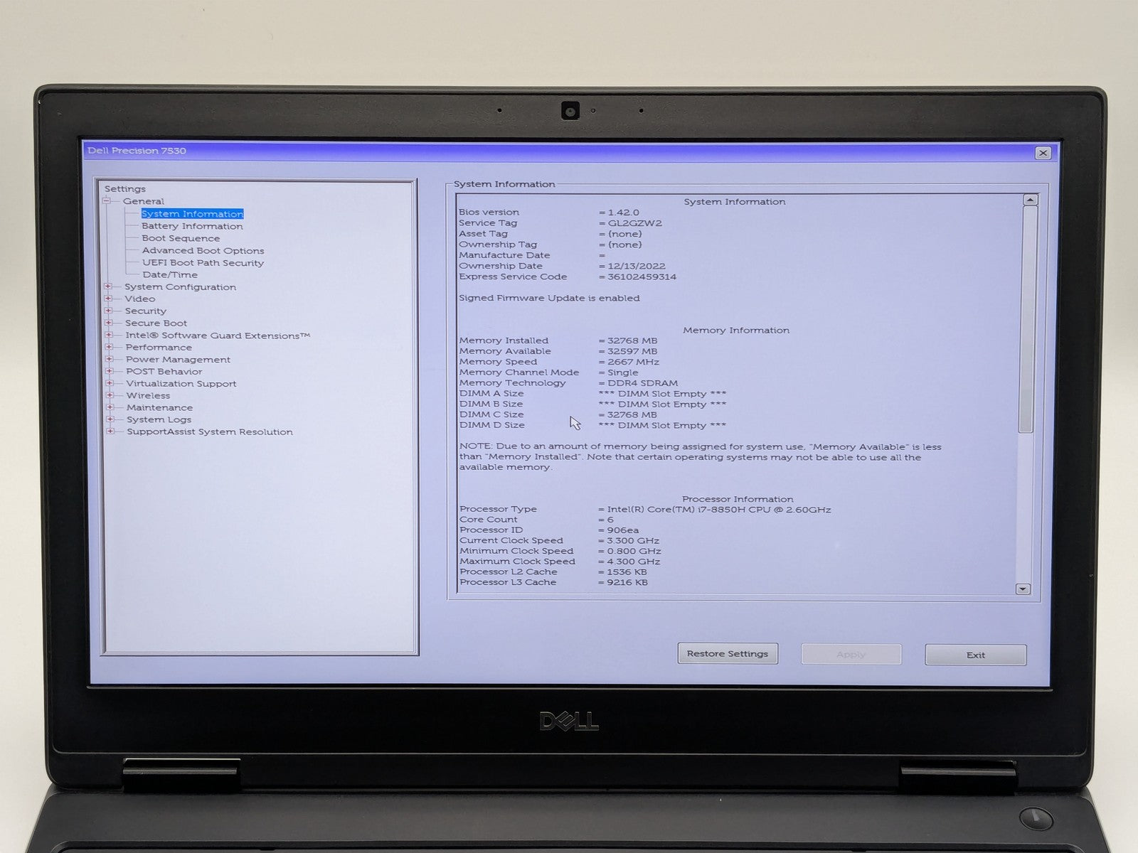Click the Bios version value 1.42.0

click(x=624, y=213)
